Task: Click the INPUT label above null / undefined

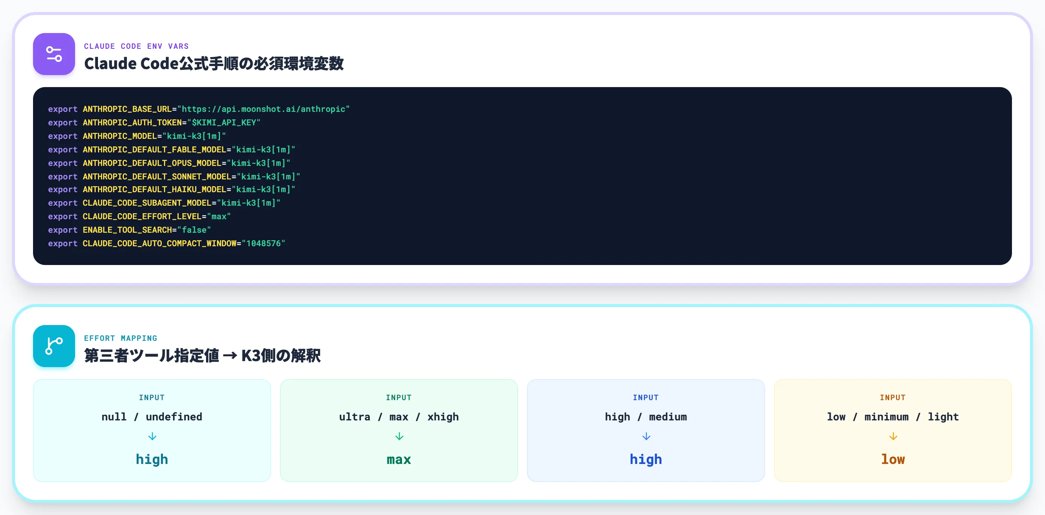Action: point(152,398)
